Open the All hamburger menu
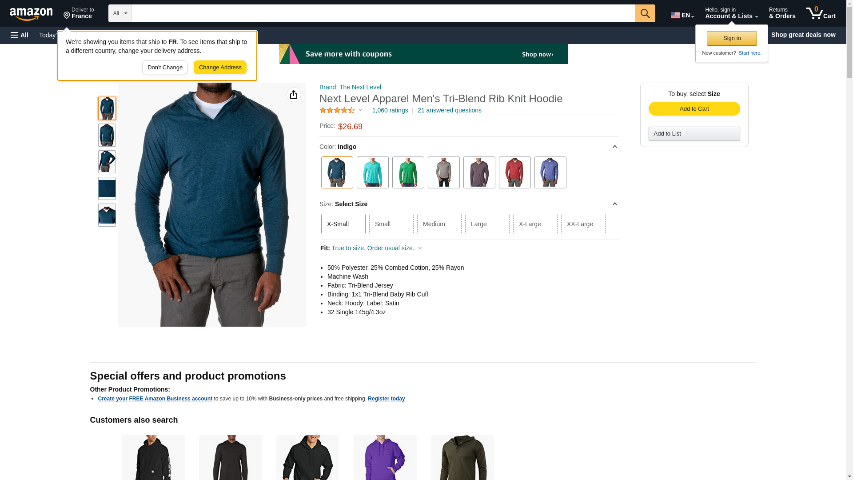This screenshot has height=480, width=853. (20, 35)
